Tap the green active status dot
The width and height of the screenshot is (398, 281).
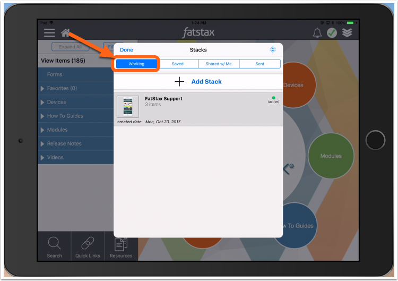(273, 98)
